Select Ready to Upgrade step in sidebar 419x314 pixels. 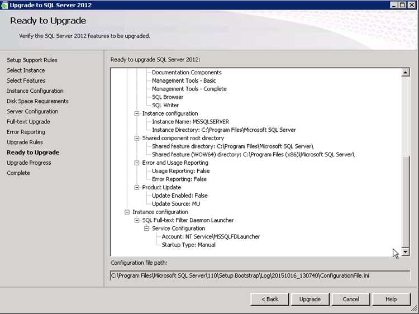click(33, 153)
